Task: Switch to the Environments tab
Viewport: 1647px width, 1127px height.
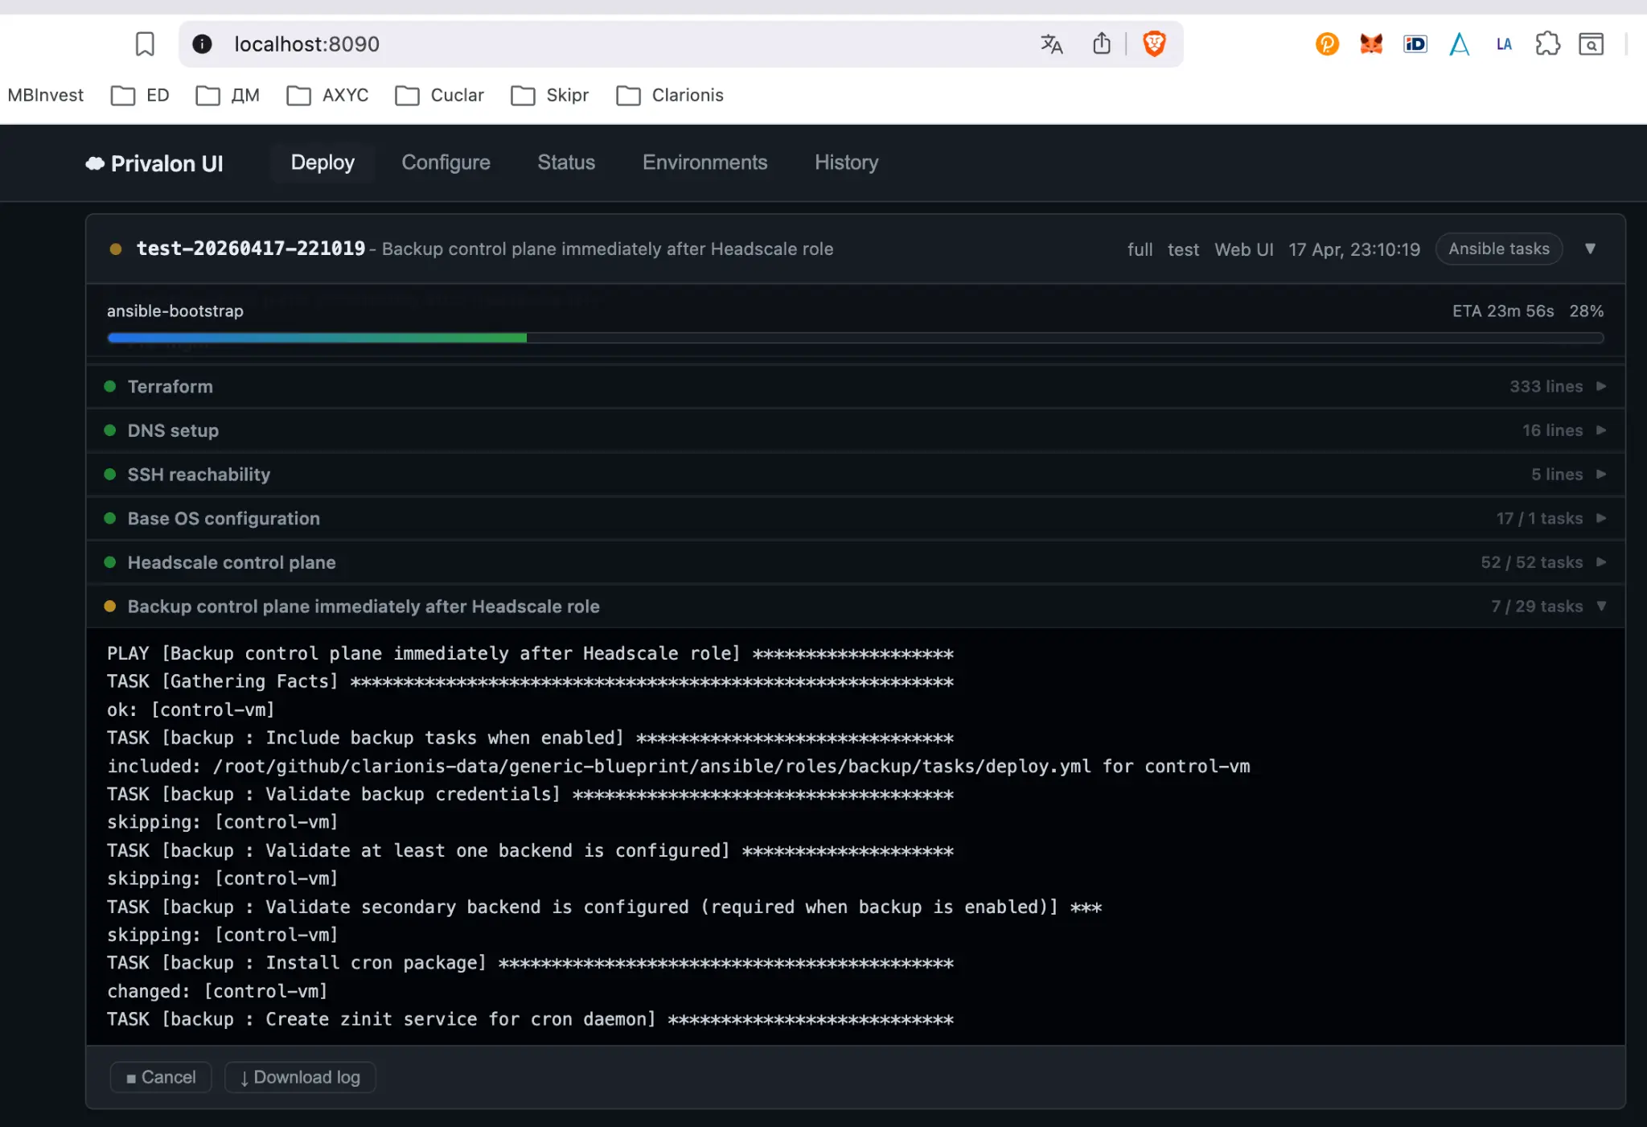Action: click(704, 162)
